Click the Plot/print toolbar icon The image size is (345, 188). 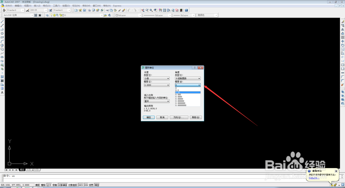(89, 10)
